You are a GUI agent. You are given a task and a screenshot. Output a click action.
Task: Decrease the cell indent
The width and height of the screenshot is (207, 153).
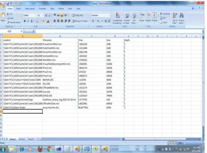(66, 21)
